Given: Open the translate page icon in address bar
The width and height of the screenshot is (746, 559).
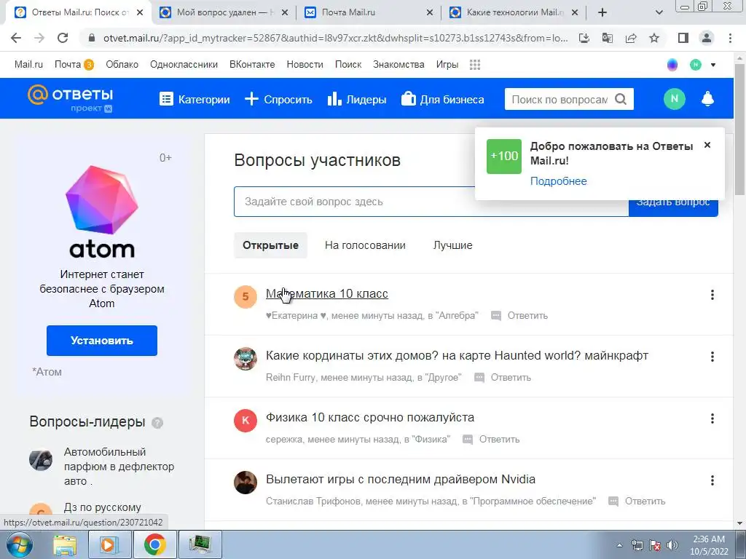Looking at the screenshot, I should click(x=608, y=38).
